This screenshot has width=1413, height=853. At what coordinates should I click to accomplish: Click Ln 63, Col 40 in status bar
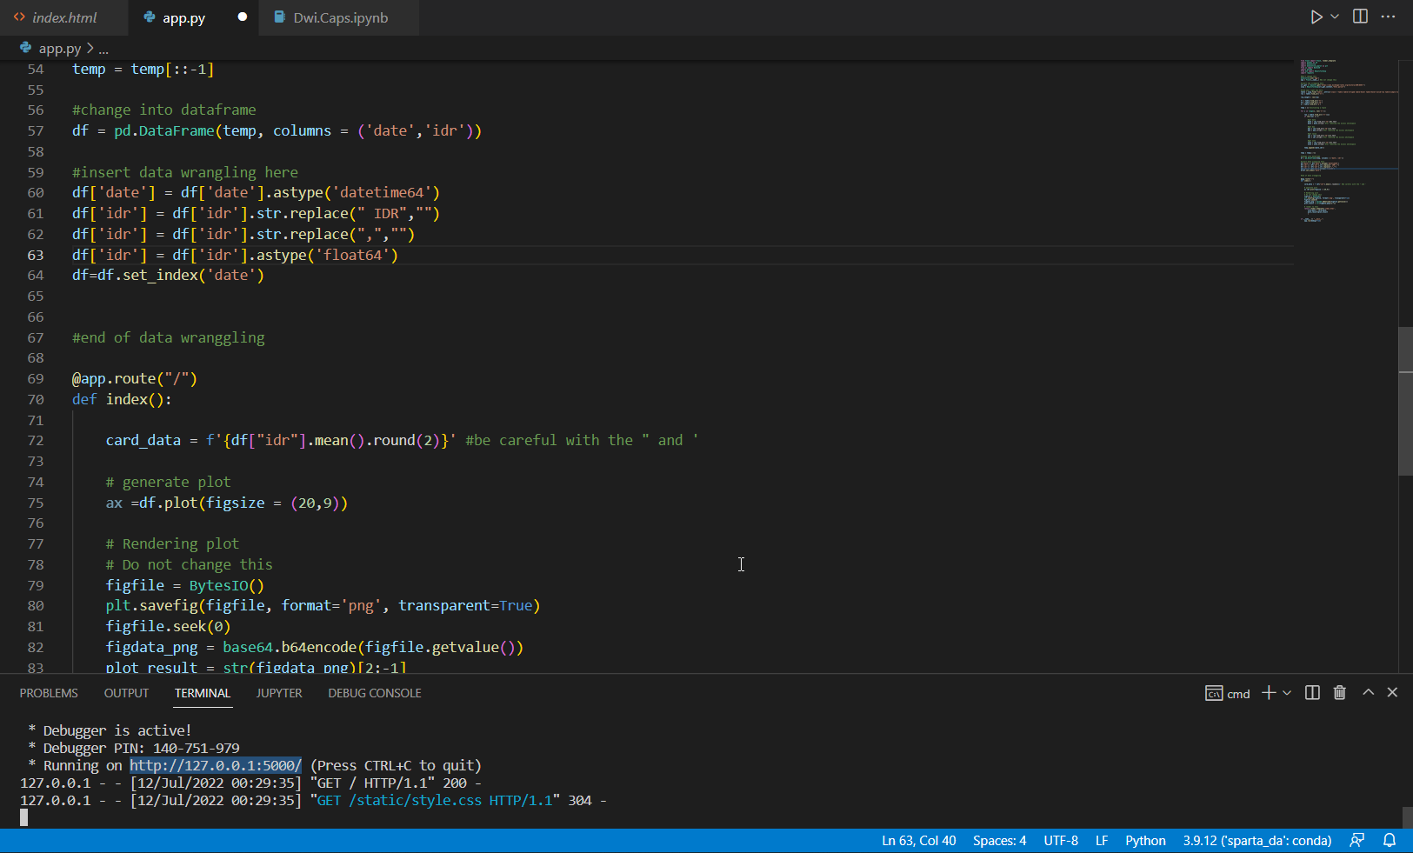918,841
